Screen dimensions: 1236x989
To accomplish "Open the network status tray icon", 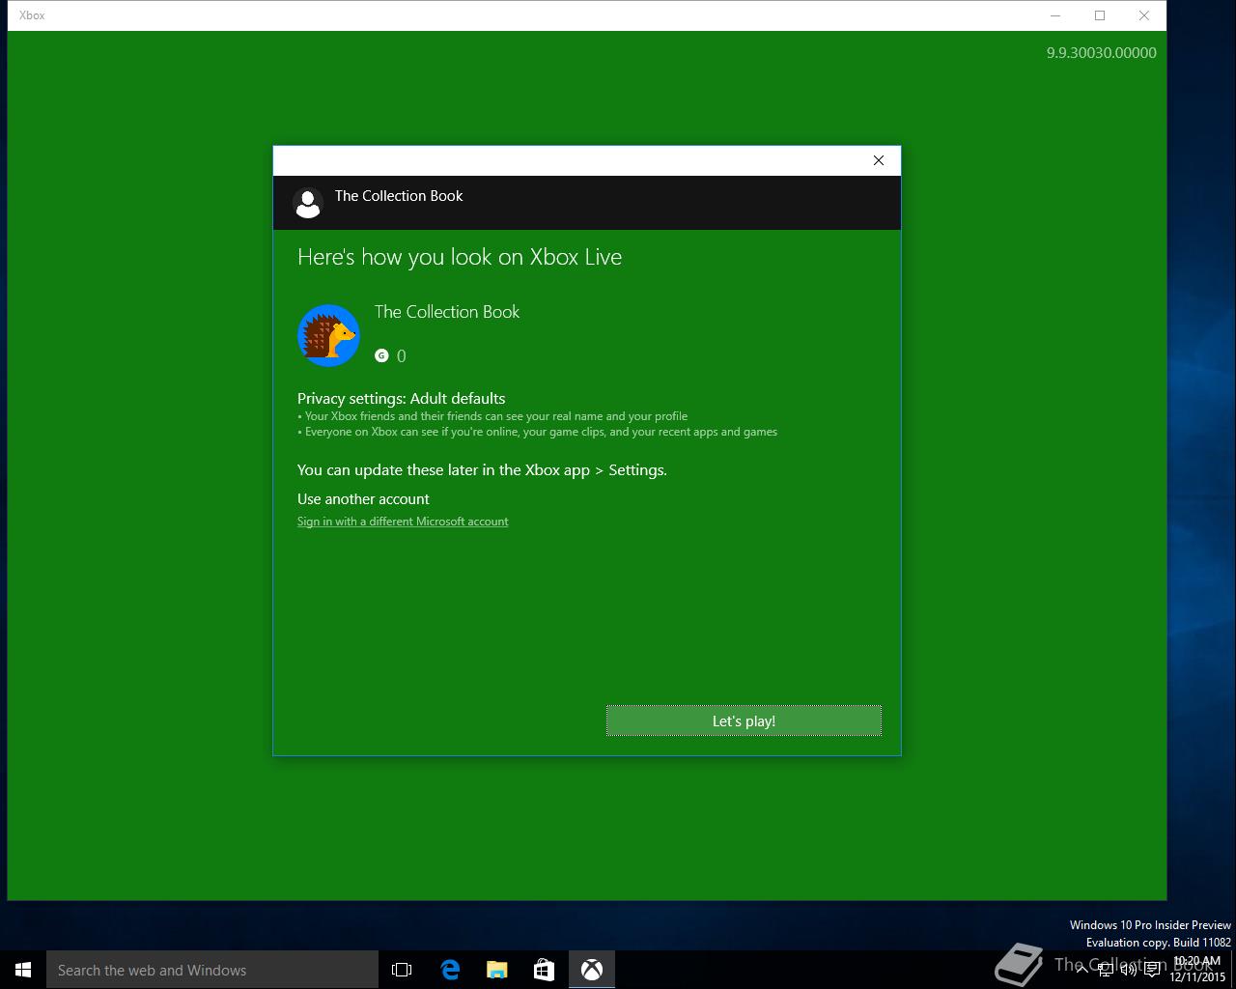I will tap(1105, 970).
